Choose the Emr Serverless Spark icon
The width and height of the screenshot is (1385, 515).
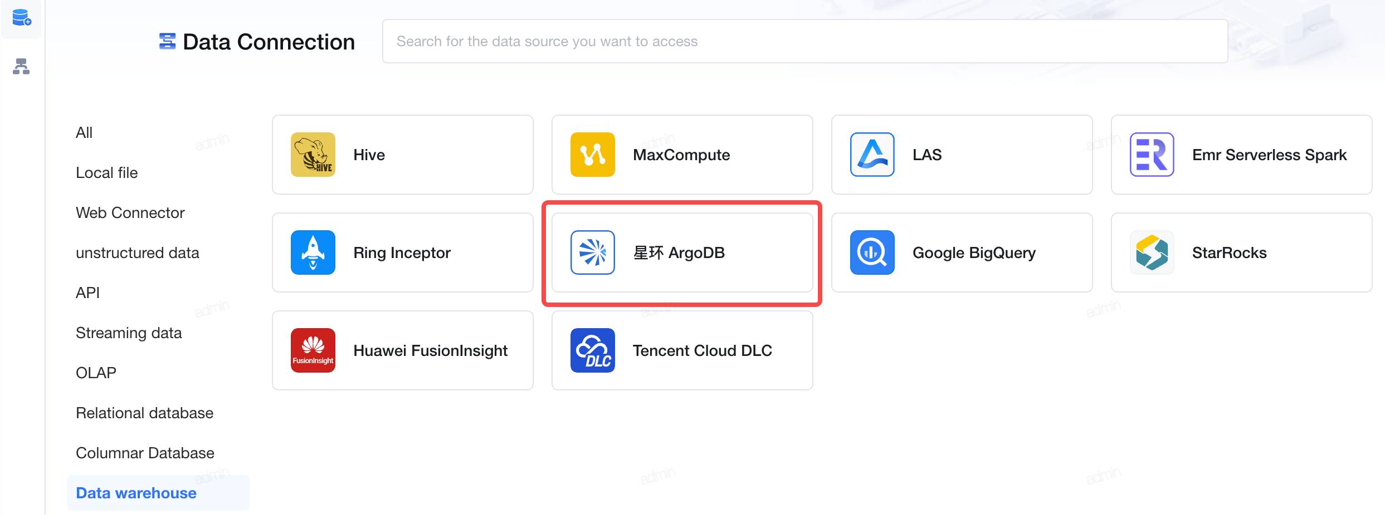click(1152, 155)
